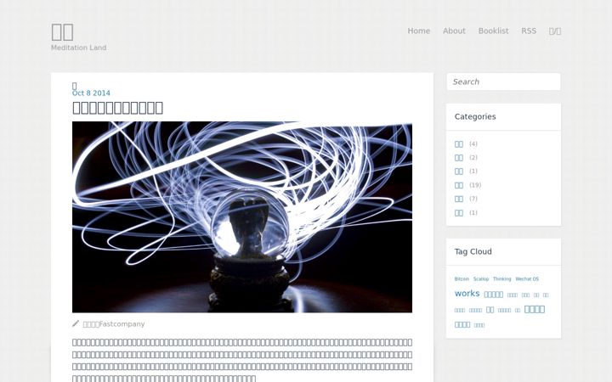
Task: Open the category with count (19)
Action: tap(459, 186)
